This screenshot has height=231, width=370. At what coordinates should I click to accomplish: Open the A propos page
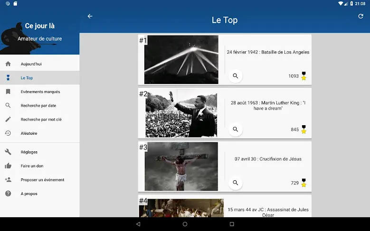(x=29, y=194)
